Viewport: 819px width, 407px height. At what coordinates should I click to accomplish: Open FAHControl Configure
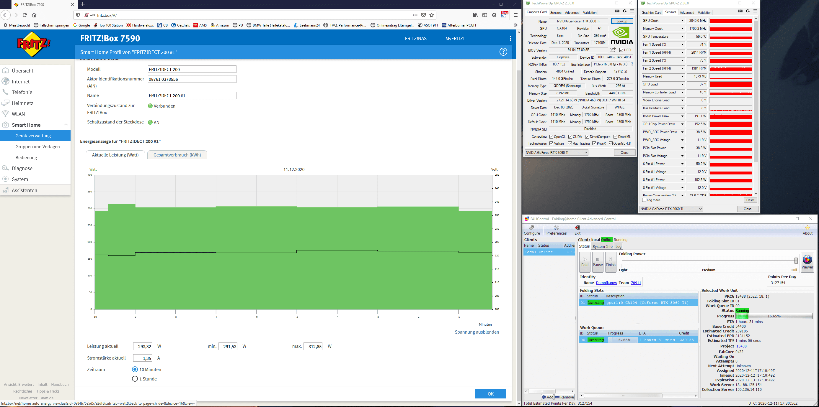532,230
